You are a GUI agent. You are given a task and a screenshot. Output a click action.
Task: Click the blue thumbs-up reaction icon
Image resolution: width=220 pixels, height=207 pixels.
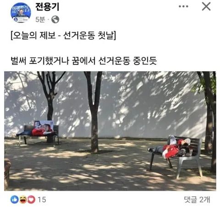coord(15,200)
